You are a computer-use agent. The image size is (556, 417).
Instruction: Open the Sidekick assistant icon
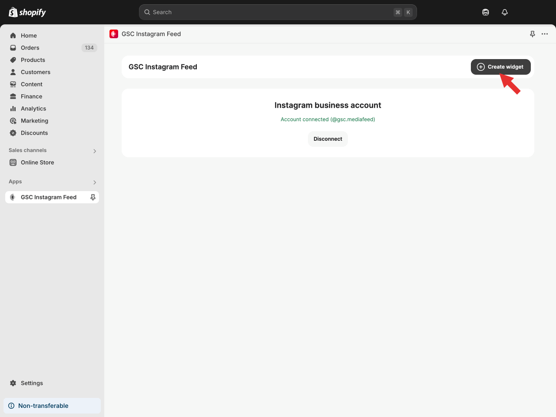click(x=485, y=12)
